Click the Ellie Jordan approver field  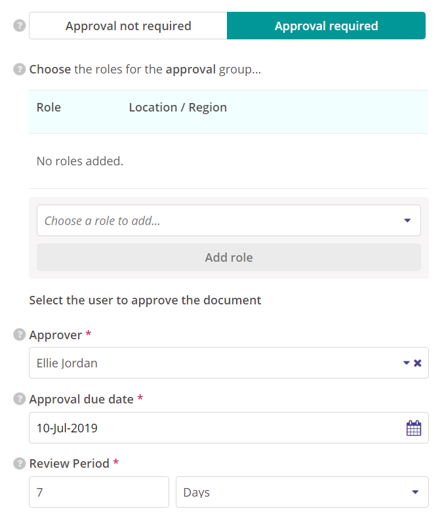[210, 363]
